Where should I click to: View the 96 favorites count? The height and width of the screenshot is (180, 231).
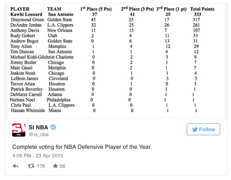point(62,166)
